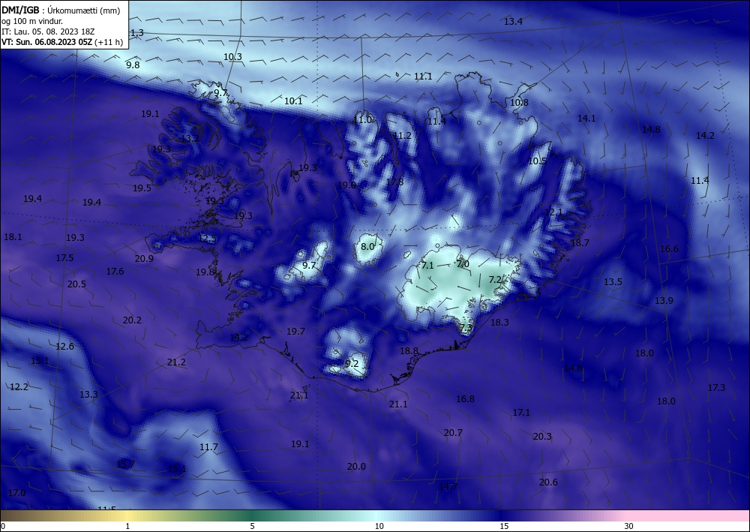Viewport: 750px width, 532px height.
Task: Select the '13.9' value label
Action: click(x=664, y=301)
